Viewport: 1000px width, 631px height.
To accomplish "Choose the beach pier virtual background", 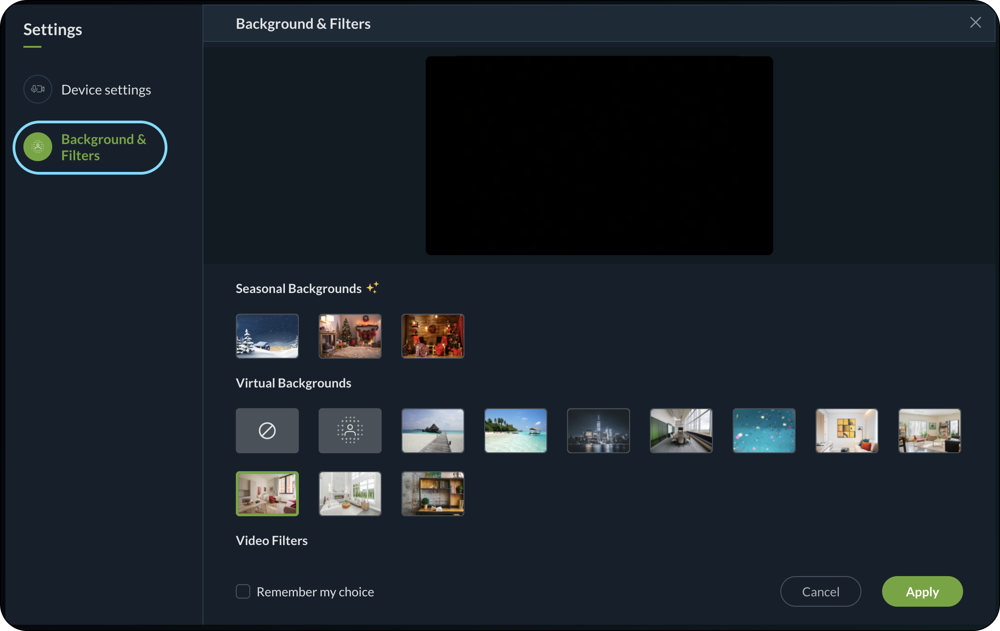I will click(x=432, y=431).
